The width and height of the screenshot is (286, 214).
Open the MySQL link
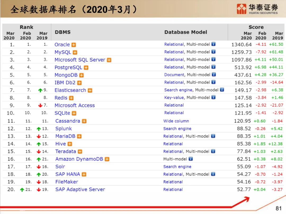[x=63, y=52]
